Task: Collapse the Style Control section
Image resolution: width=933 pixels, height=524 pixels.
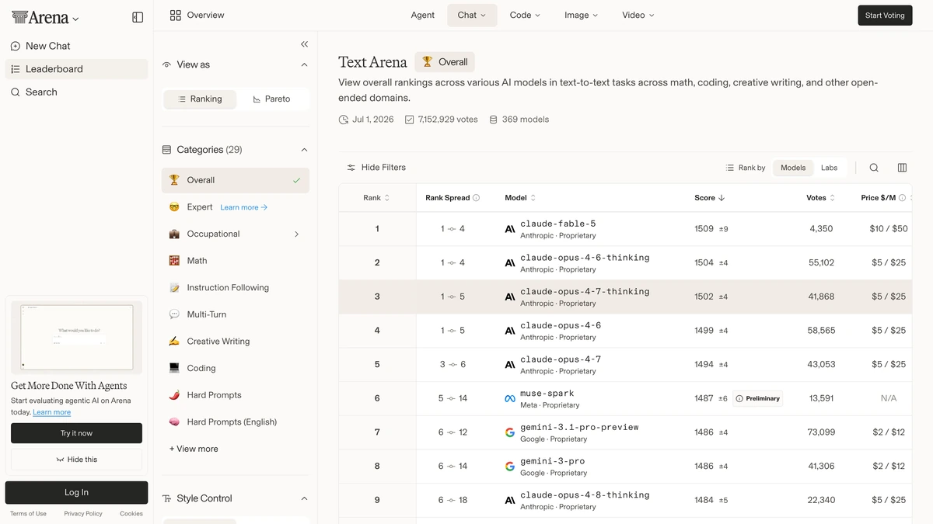Action: [304, 499]
